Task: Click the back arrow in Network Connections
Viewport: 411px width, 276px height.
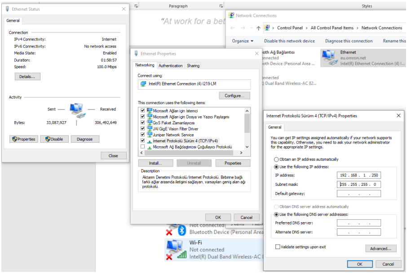Action: [233, 28]
